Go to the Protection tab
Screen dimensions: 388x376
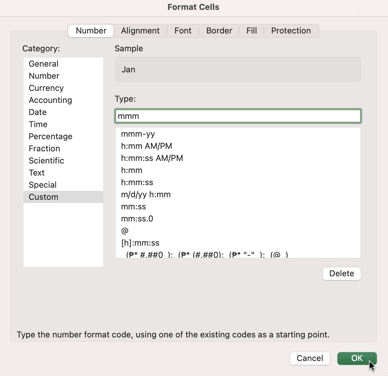pos(291,31)
